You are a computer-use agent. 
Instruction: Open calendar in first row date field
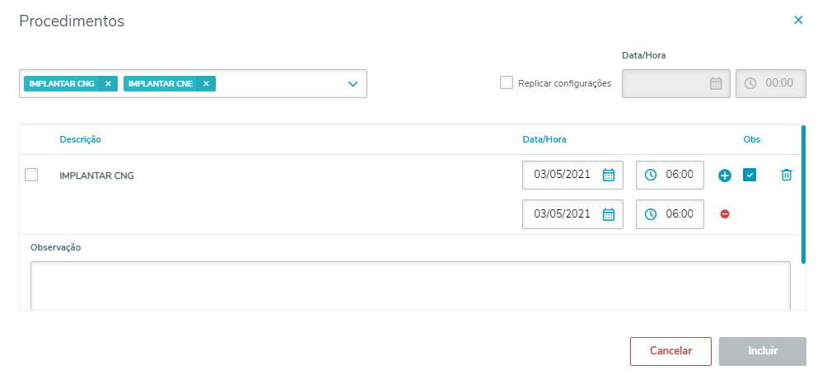point(609,175)
